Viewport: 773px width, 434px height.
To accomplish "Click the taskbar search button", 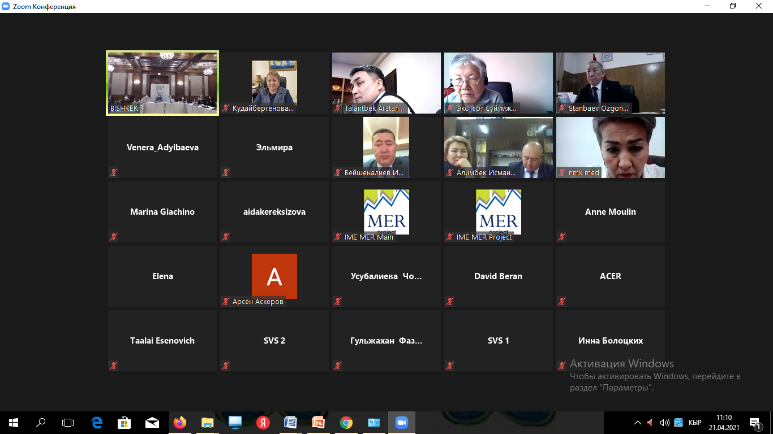I will (41, 422).
